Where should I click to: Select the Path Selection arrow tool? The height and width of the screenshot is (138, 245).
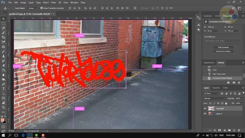click(x=3, y=94)
